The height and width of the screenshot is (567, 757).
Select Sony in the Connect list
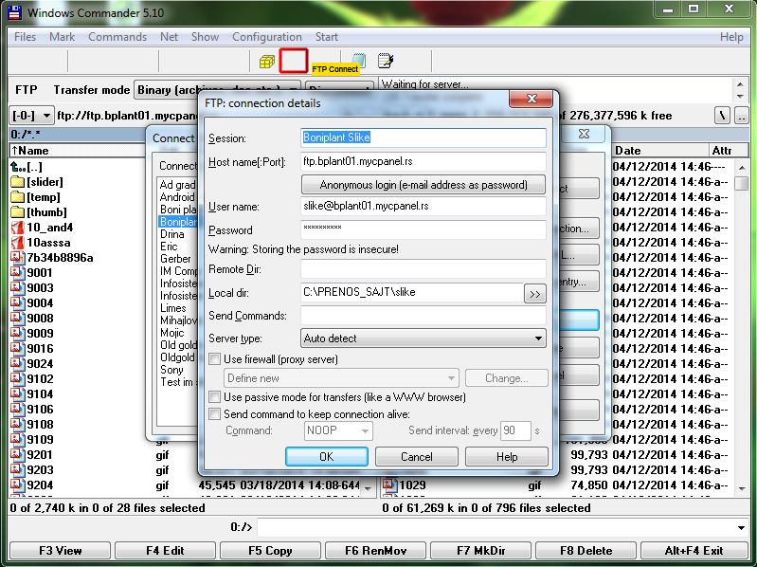[171, 370]
